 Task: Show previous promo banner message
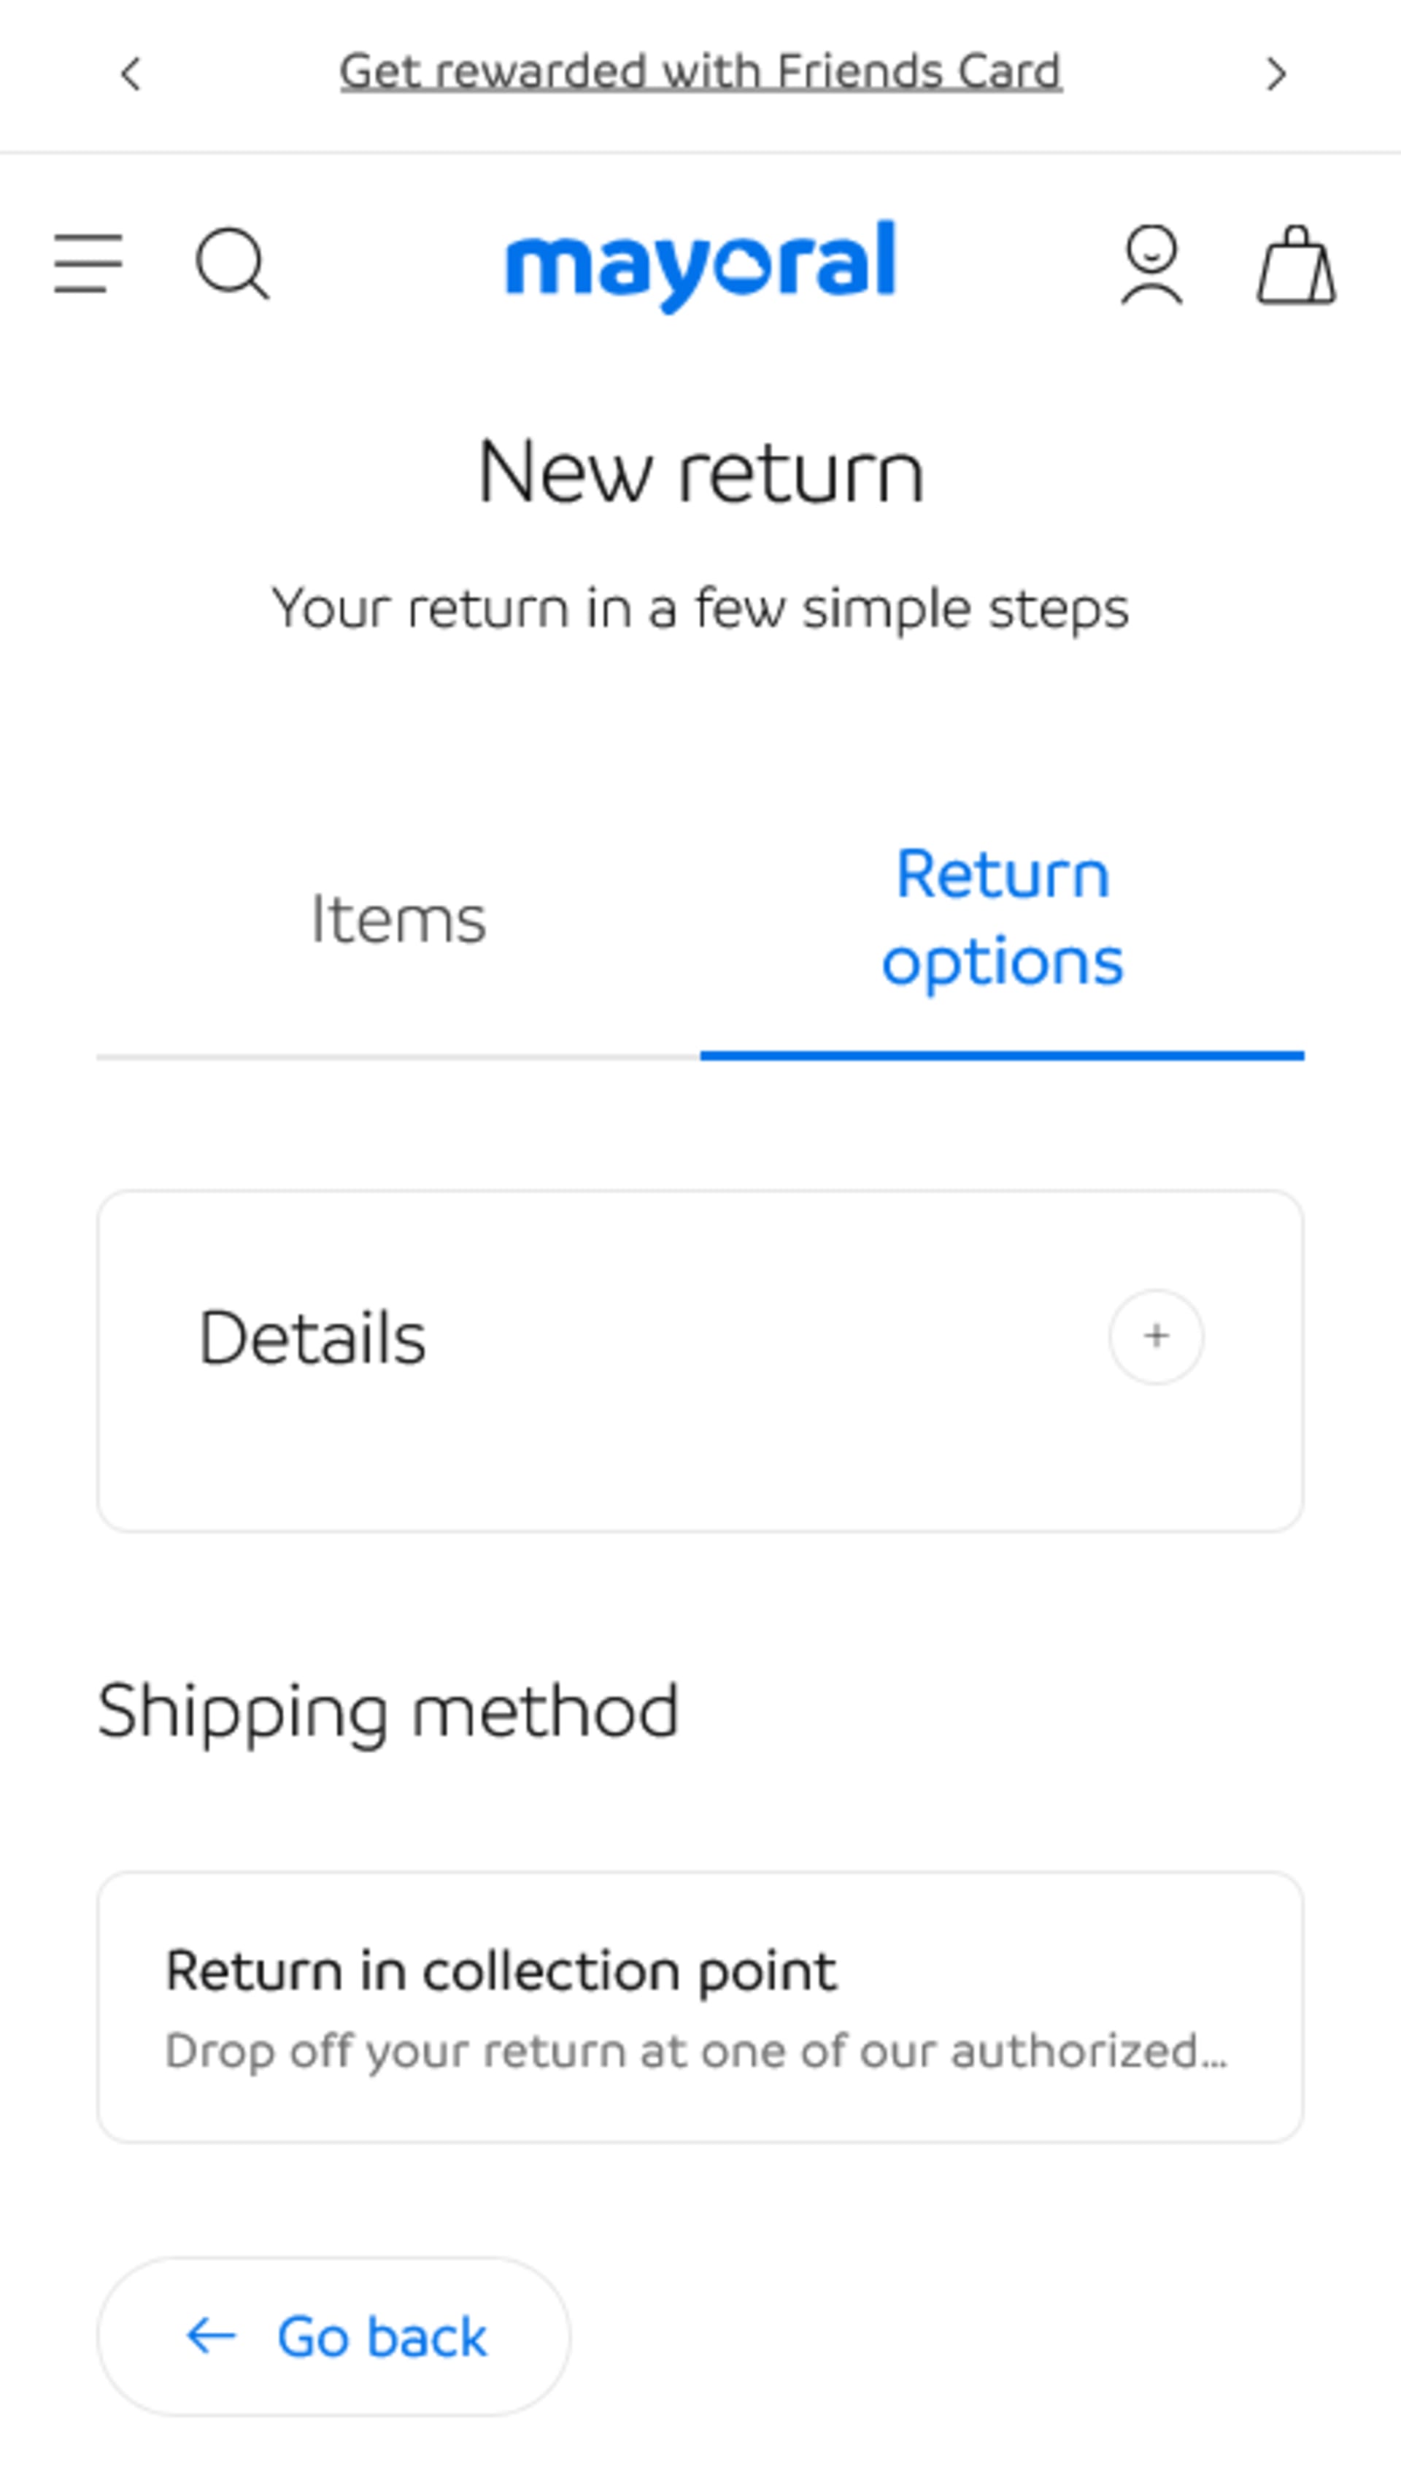coord(131,74)
